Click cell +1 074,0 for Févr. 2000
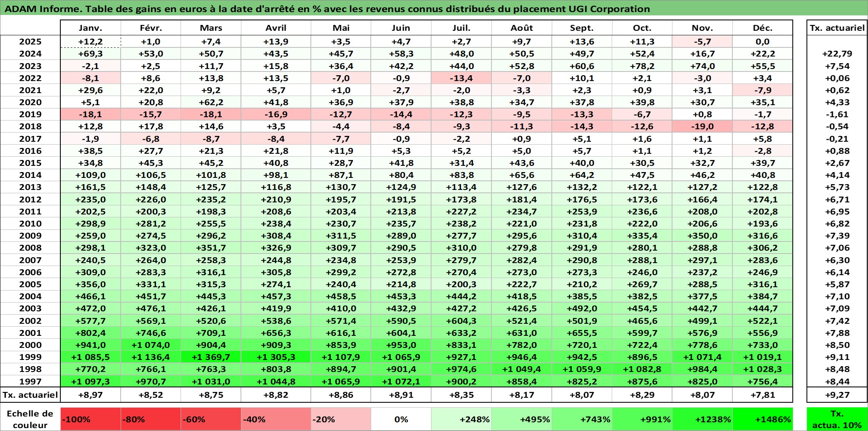The width and height of the screenshot is (868, 431). click(151, 345)
